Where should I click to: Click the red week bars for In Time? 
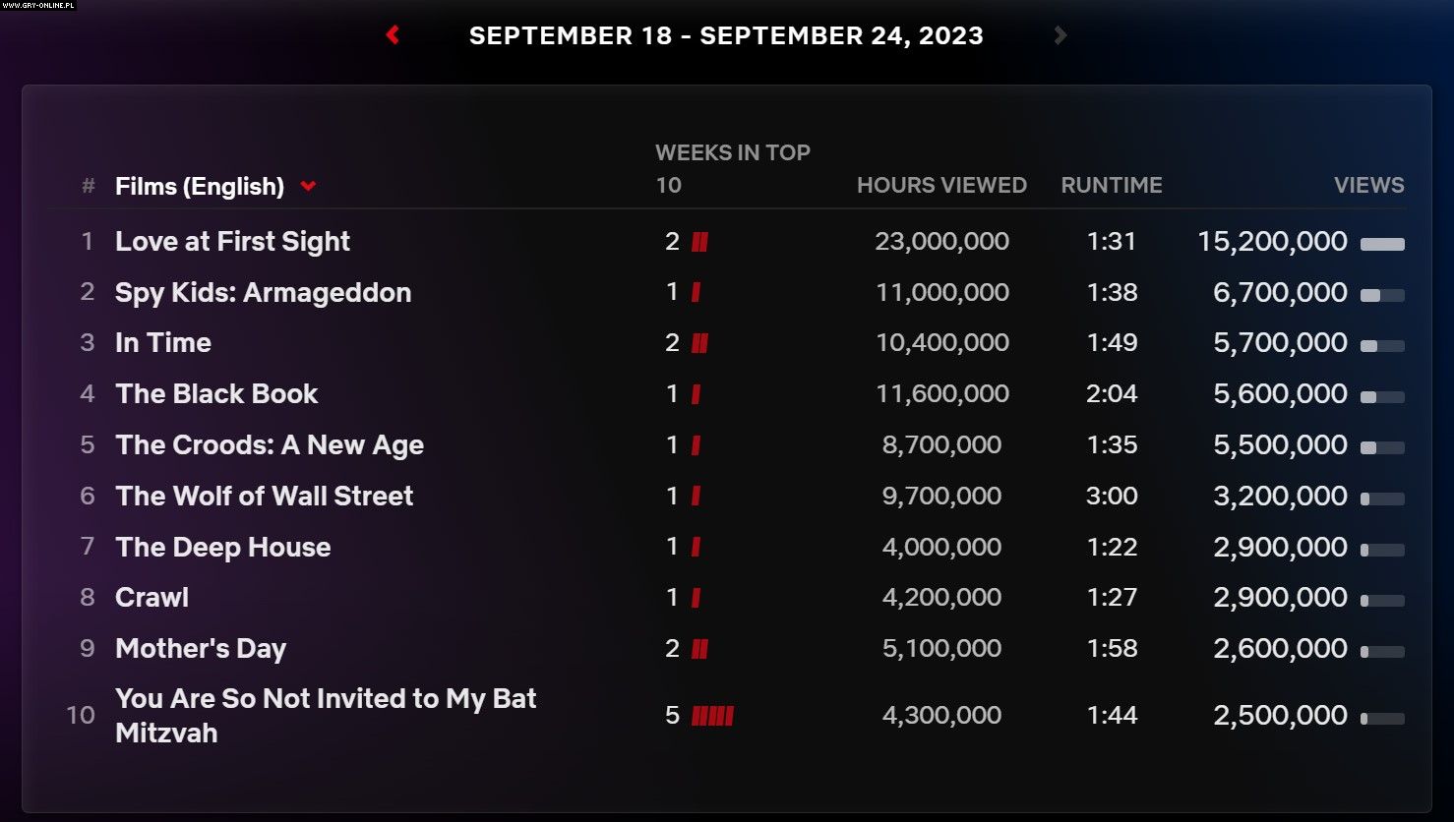699,343
